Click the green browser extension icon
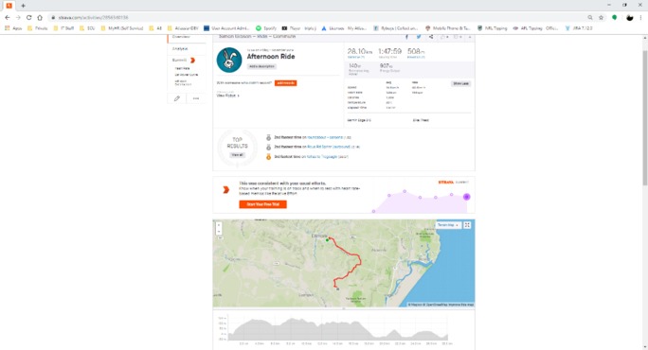Screen dimensions: 648x350 (615, 18)
